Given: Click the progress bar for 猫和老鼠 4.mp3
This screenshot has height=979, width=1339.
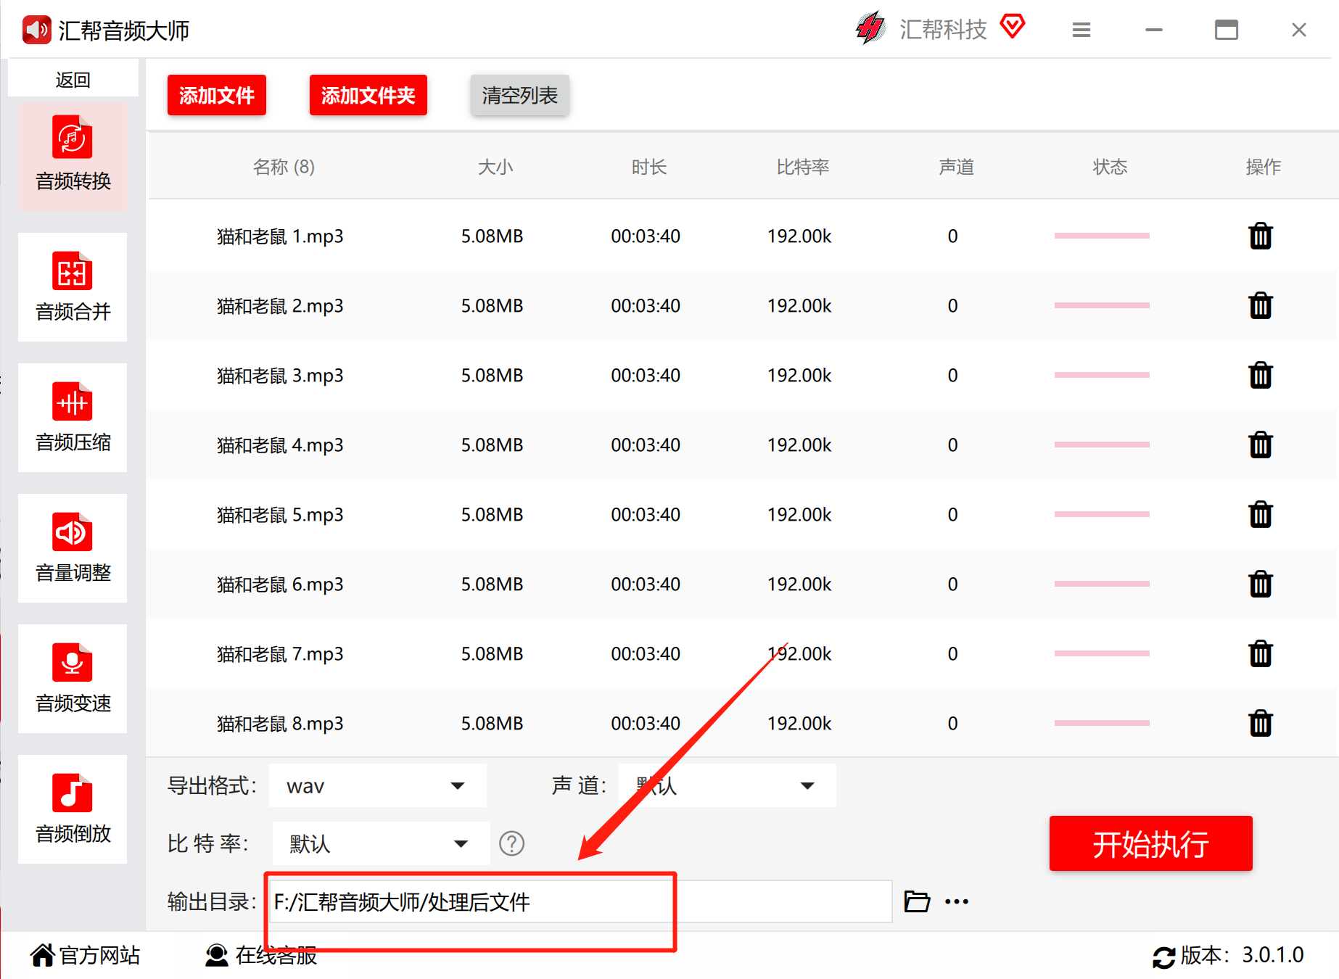Looking at the screenshot, I should tap(1102, 445).
